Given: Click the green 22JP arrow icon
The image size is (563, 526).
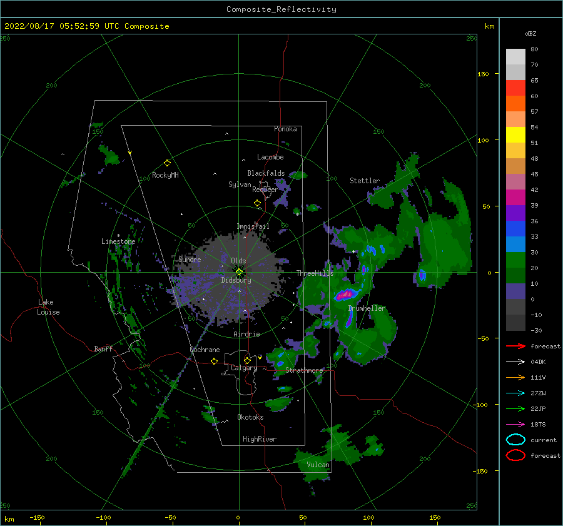Looking at the screenshot, I should point(515,408).
